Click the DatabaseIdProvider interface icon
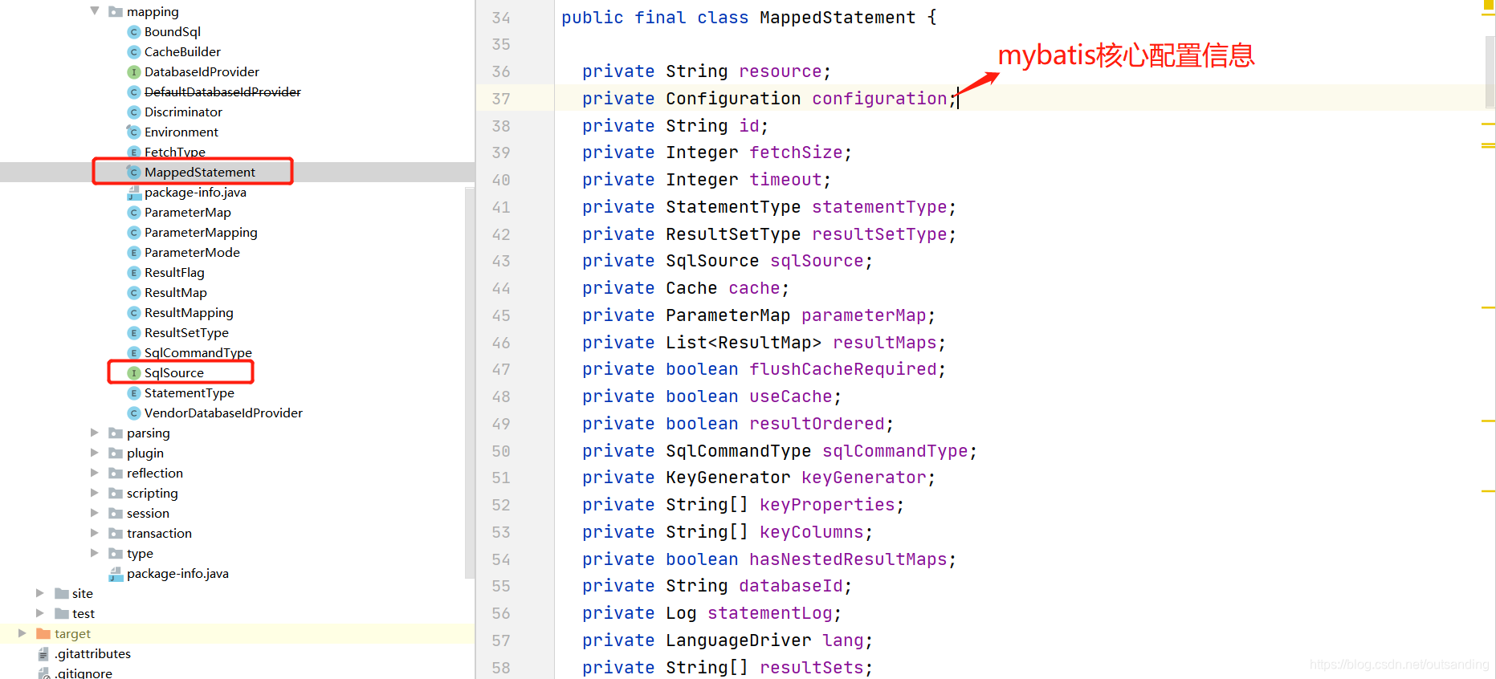1496x679 pixels. (x=134, y=72)
